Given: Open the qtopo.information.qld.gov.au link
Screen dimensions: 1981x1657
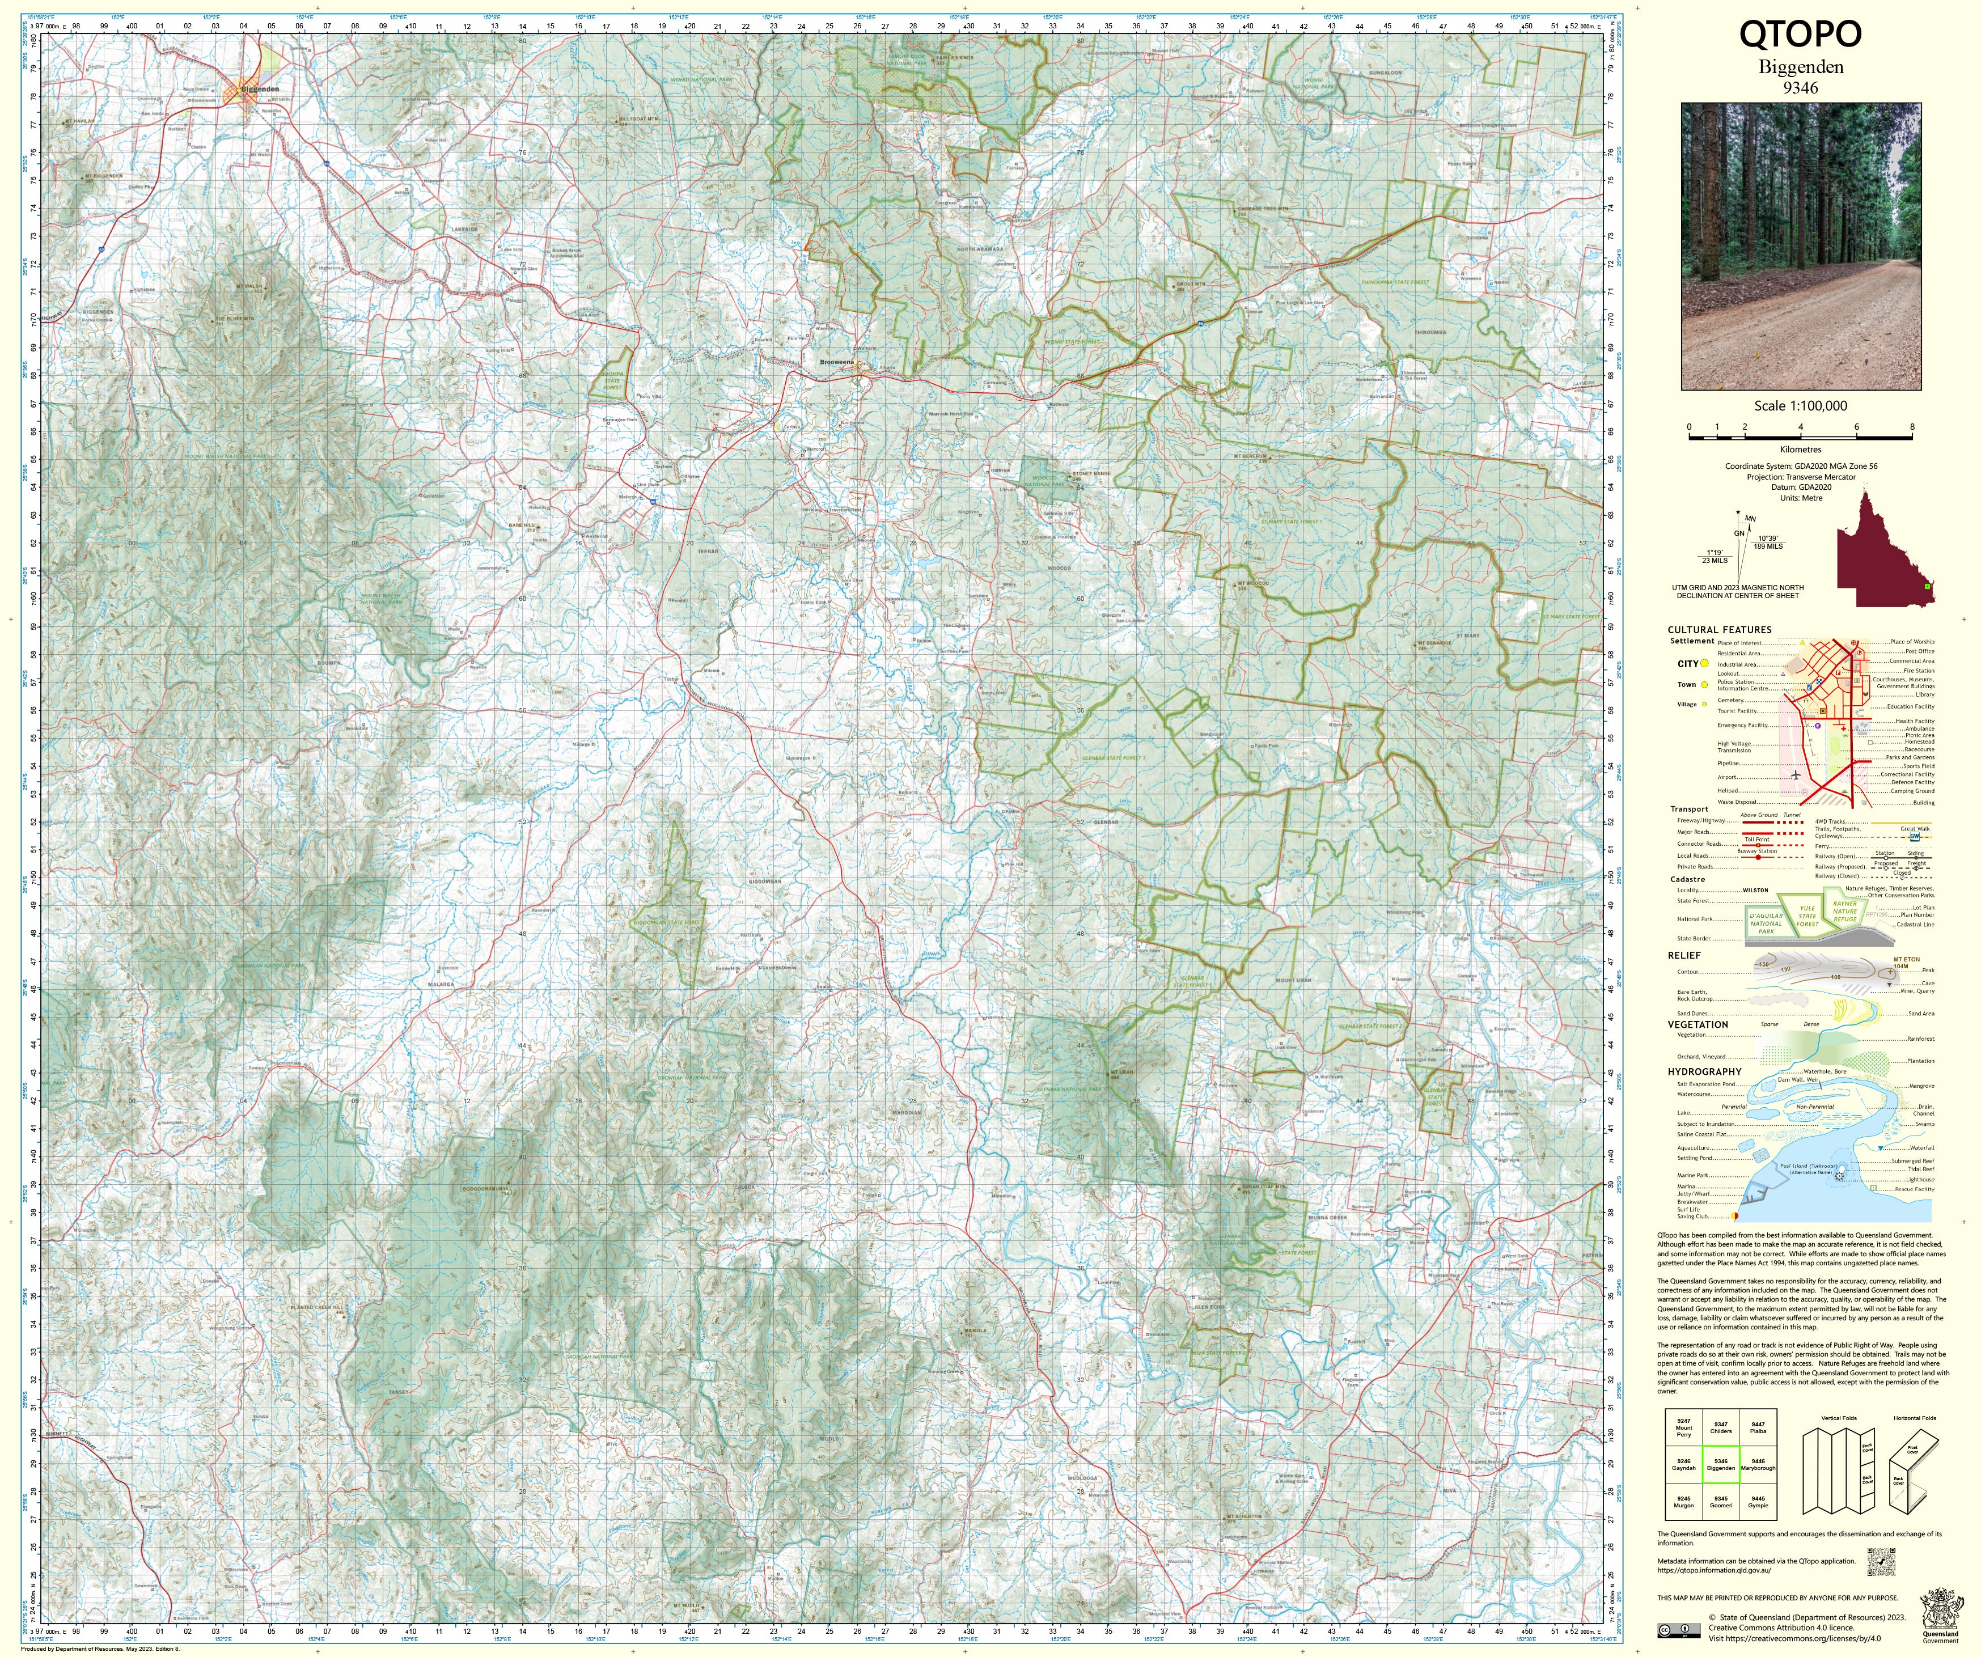Looking at the screenshot, I should [x=1714, y=1570].
